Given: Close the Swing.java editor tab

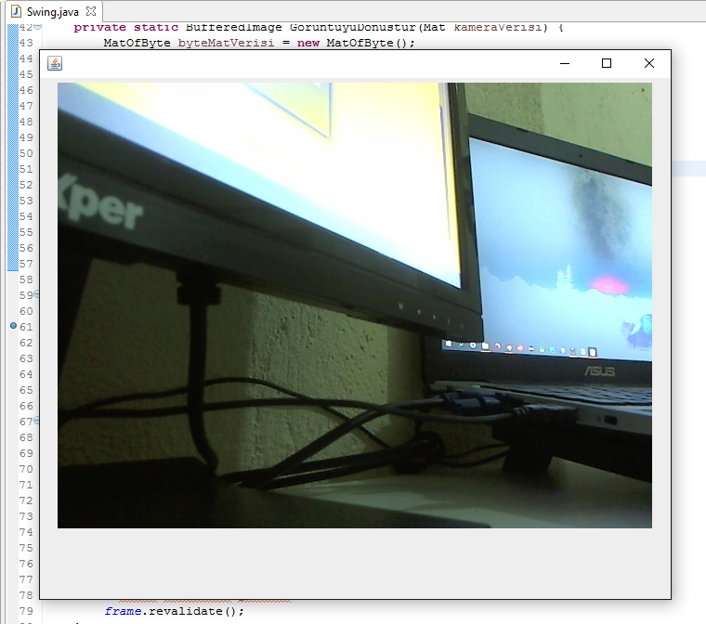Looking at the screenshot, I should tap(90, 12).
